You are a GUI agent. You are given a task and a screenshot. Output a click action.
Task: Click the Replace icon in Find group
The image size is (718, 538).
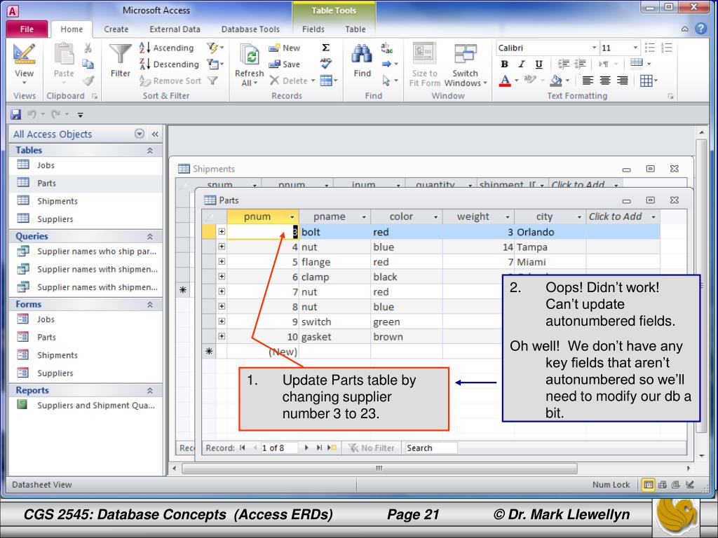click(387, 48)
